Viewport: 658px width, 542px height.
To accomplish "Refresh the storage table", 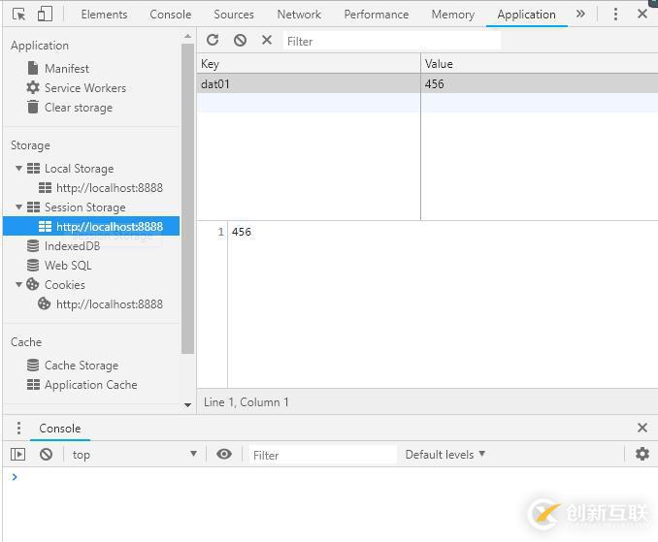I will pos(213,41).
